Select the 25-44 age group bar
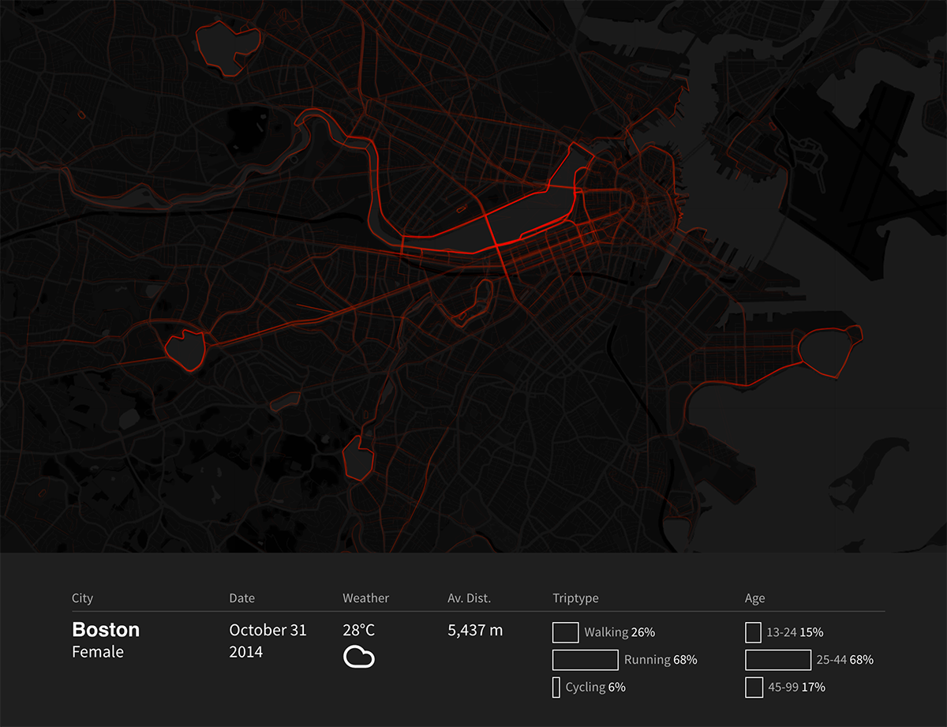947x727 pixels. 777,660
